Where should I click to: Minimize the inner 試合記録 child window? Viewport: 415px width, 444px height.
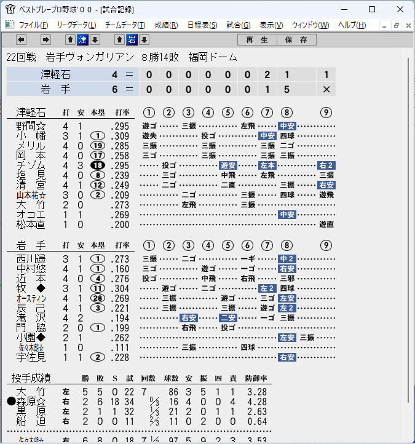click(x=384, y=25)
